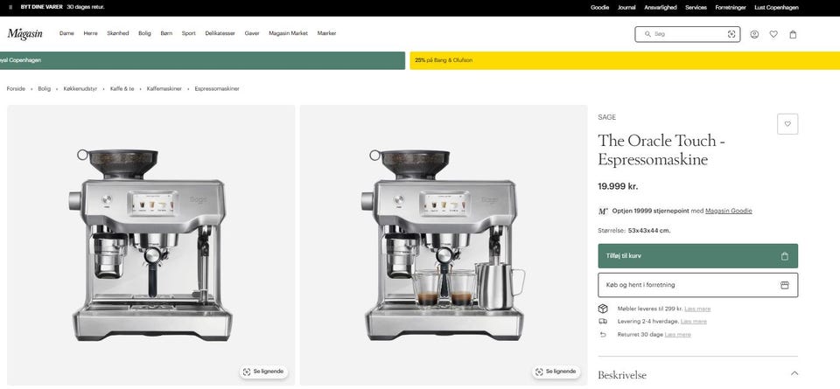Click Læs mere next to Returret 30 dage

click(x=677, y=335)
